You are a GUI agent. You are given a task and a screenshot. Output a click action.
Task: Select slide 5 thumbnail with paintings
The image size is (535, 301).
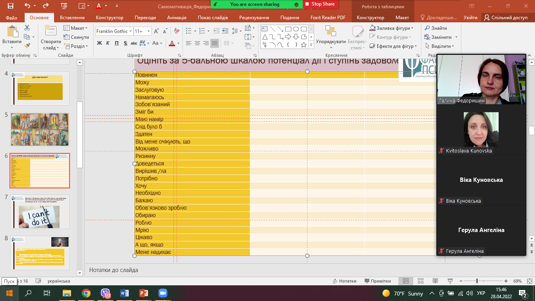pos(40,130)
